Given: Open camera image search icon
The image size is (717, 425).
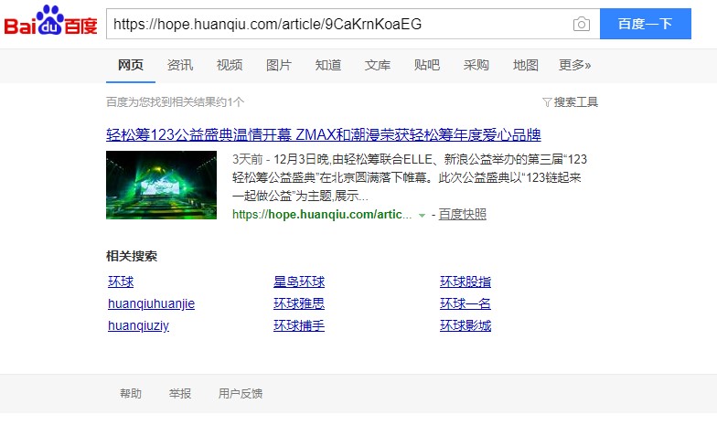Looking at the screenshot, I should [x=582, y=24].
